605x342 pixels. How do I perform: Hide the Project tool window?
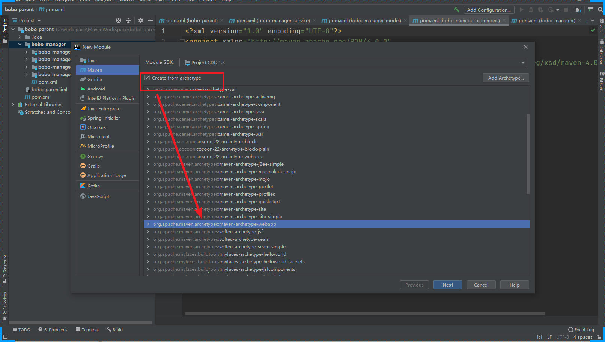point(150,20)
